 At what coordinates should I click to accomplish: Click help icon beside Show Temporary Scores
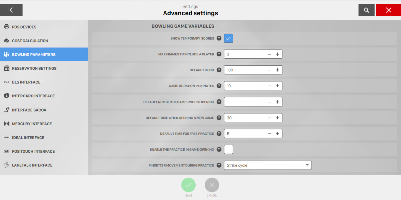pos(219,38)
